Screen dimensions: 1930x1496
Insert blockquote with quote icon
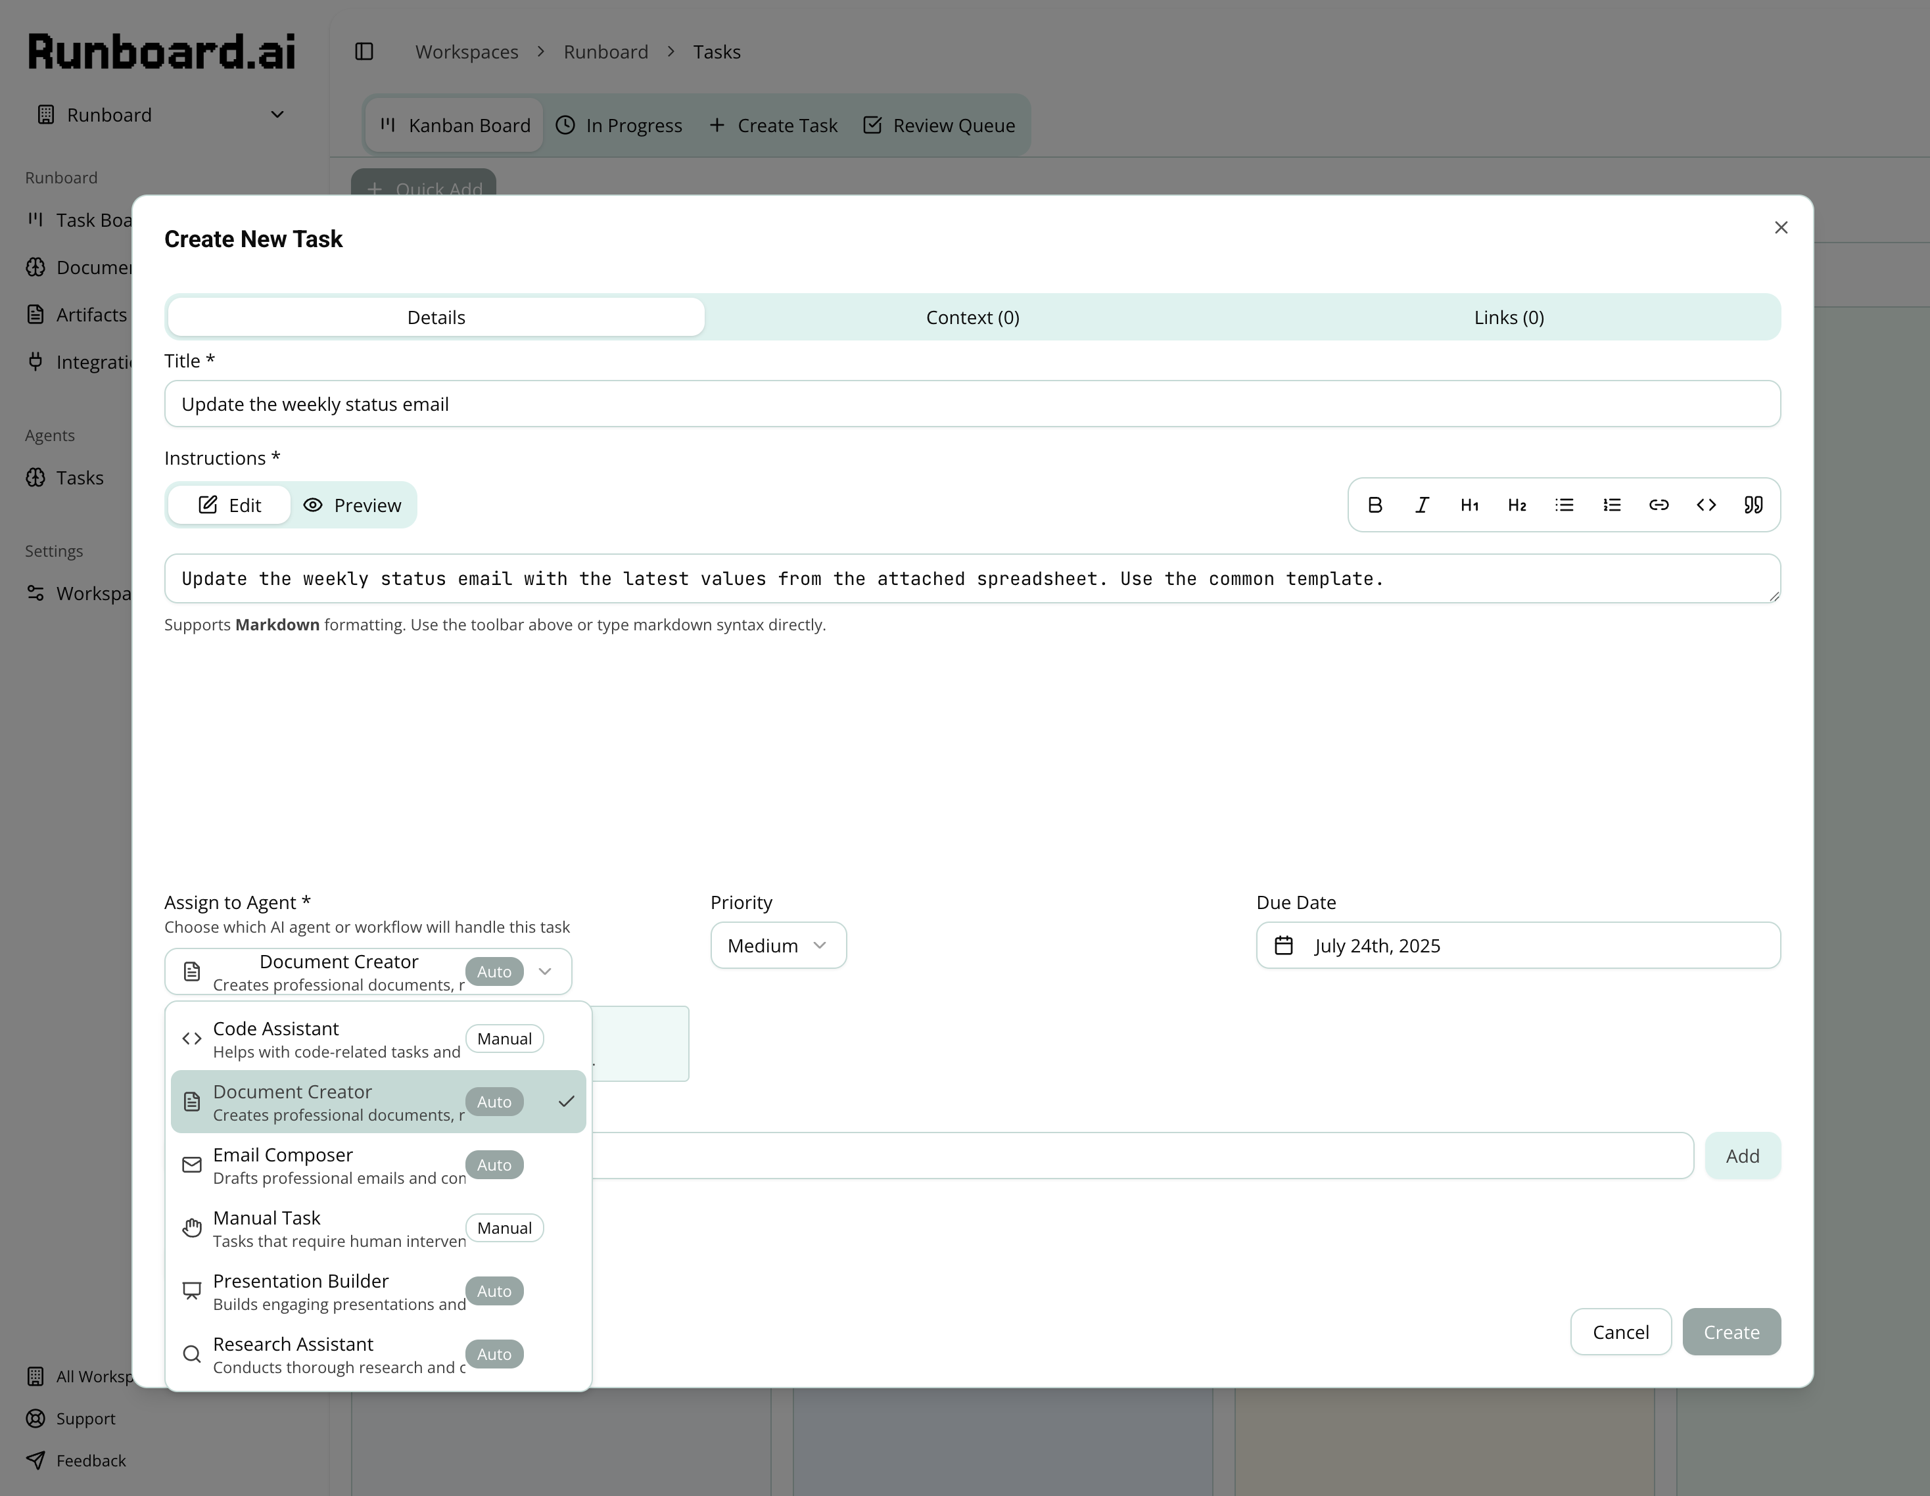1753,505
